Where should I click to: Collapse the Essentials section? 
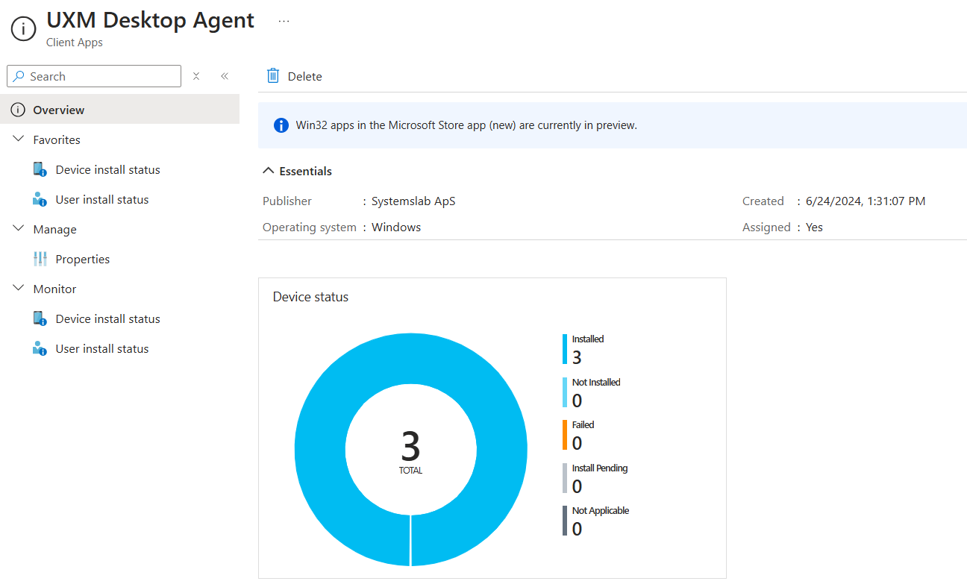click(x=269, y=171)
